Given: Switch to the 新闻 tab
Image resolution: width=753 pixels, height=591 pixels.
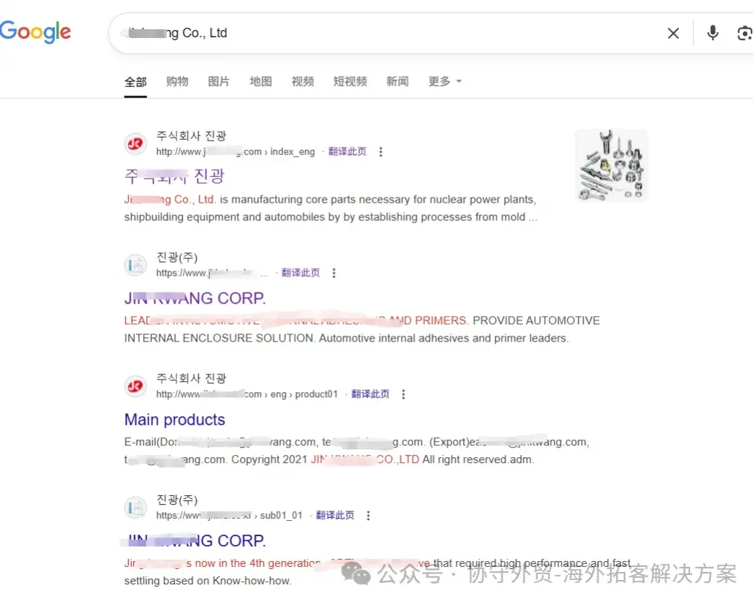Looking at the screenshot, I should click(397, 82).
